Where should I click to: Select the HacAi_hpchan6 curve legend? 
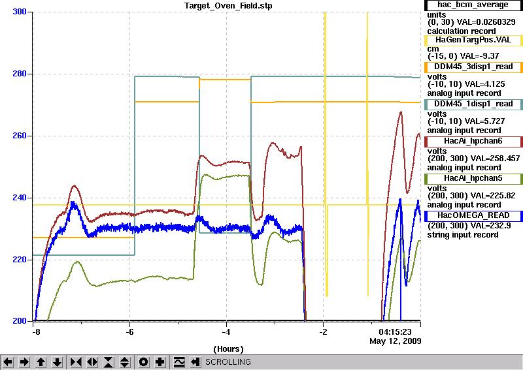tap(473, 142)
